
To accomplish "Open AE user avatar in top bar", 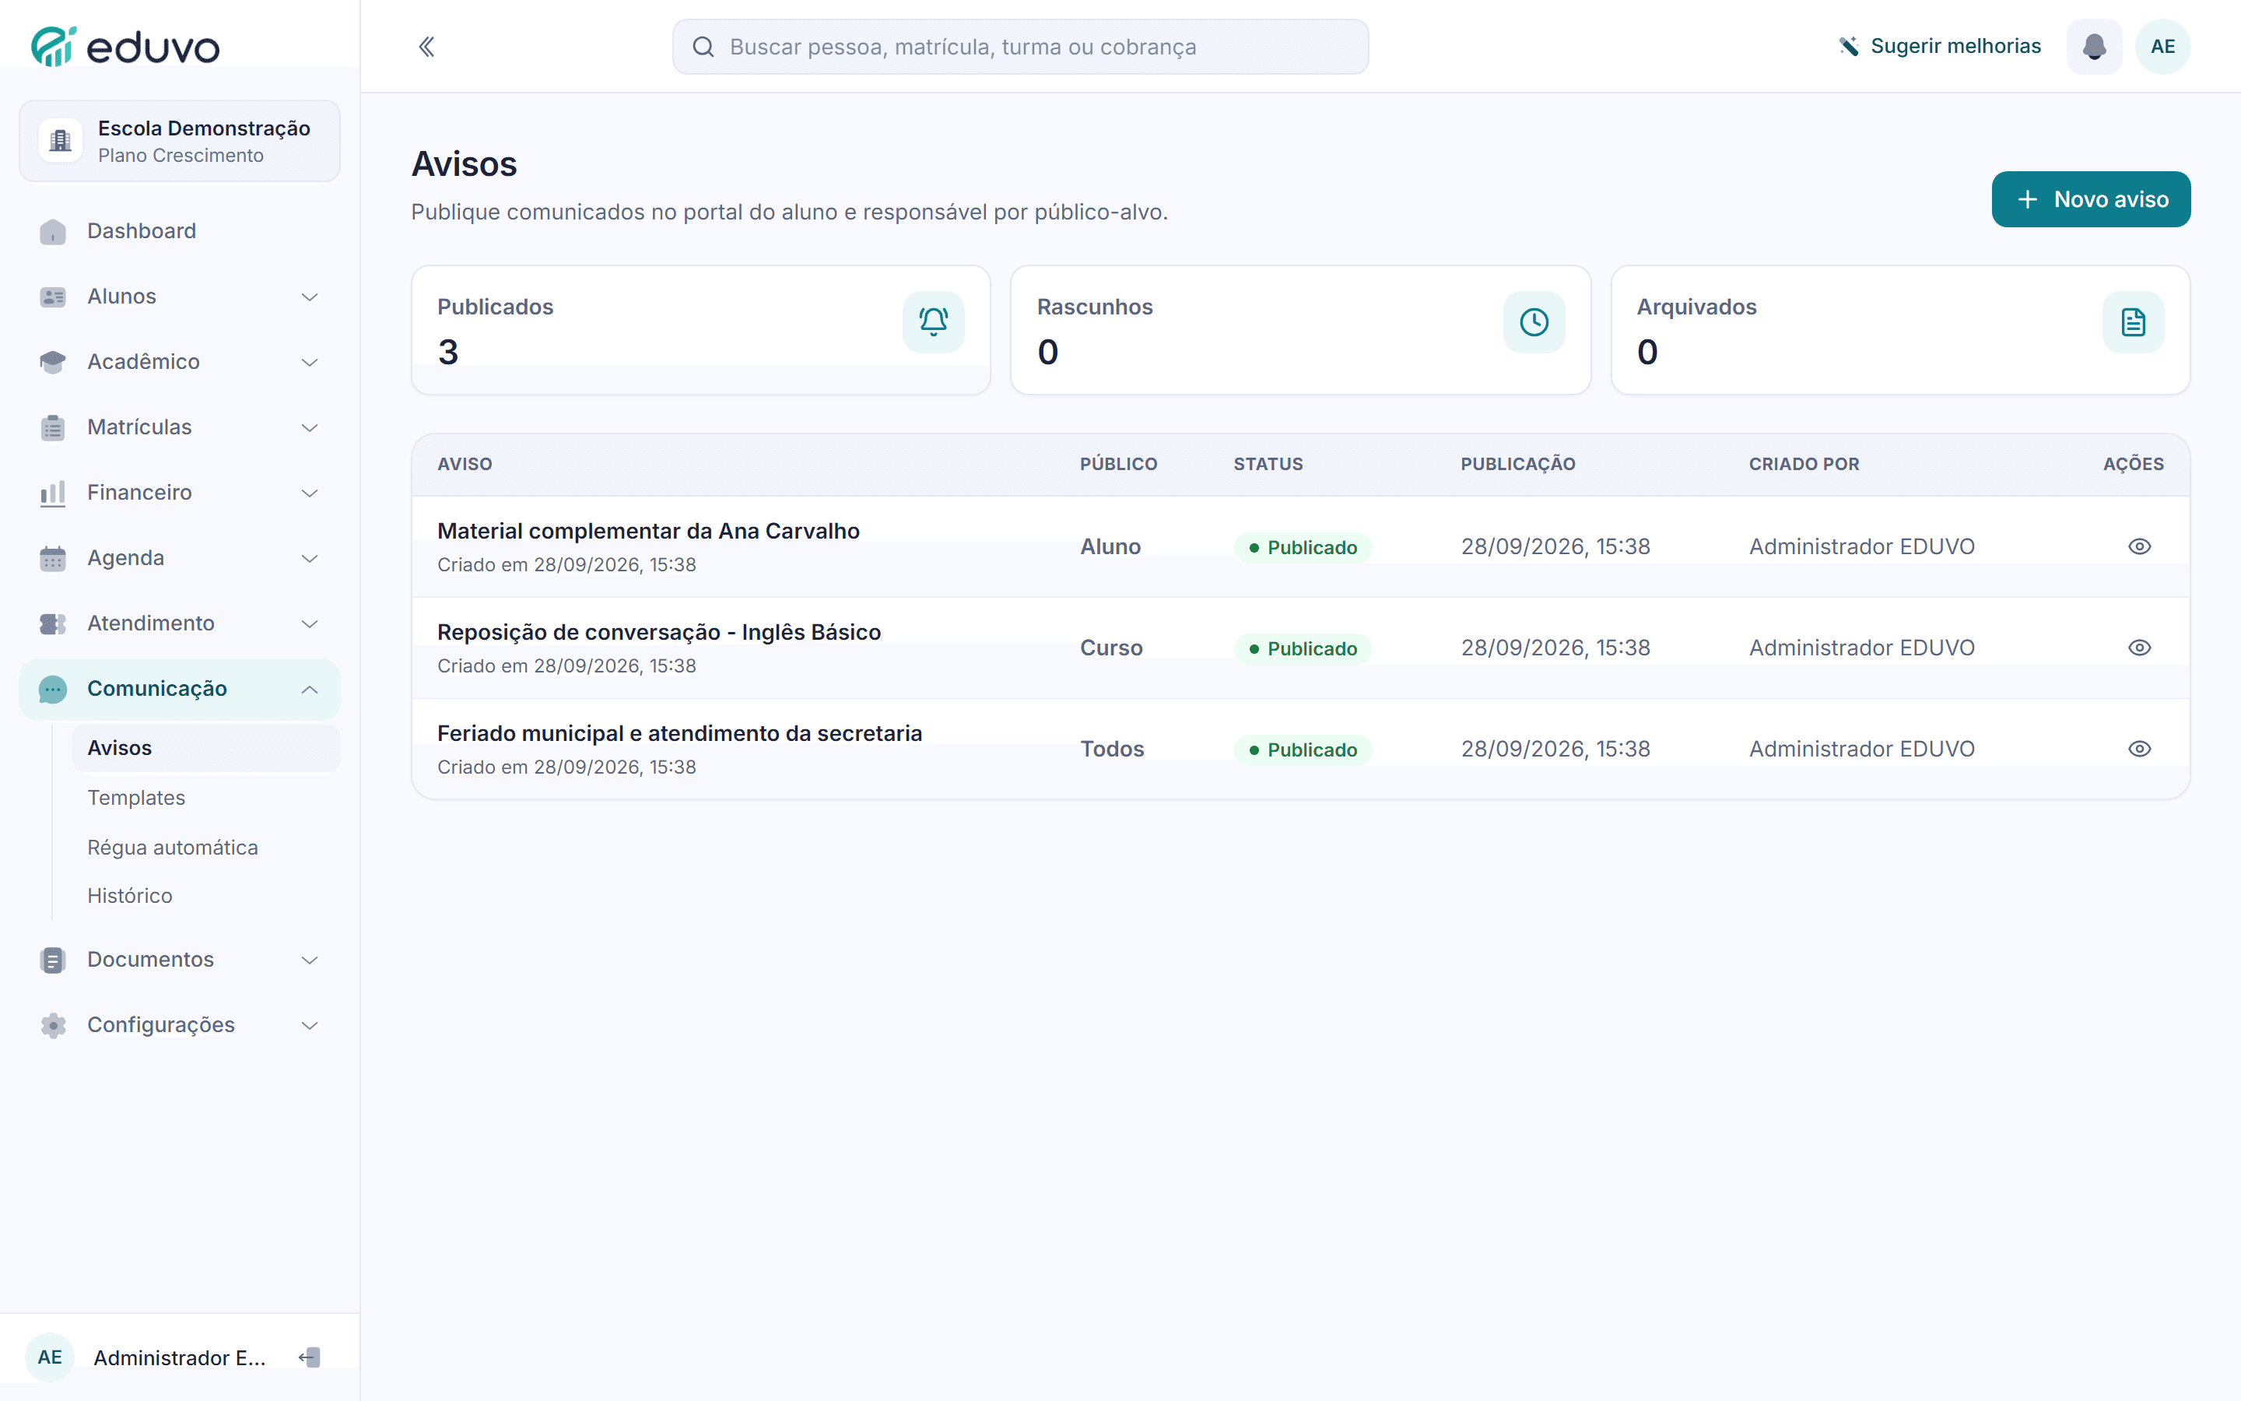I will pos(2162,47).
